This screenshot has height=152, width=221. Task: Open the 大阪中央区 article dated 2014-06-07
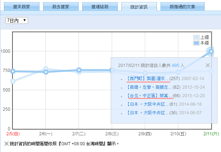[147, 113]
